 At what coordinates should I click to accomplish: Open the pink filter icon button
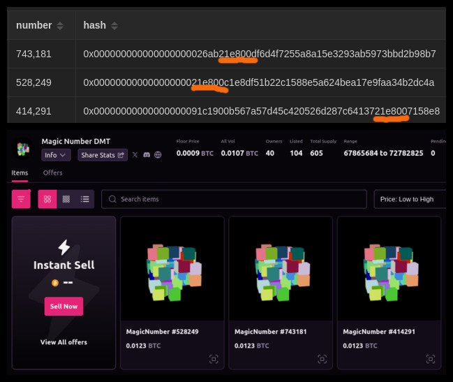21,199
